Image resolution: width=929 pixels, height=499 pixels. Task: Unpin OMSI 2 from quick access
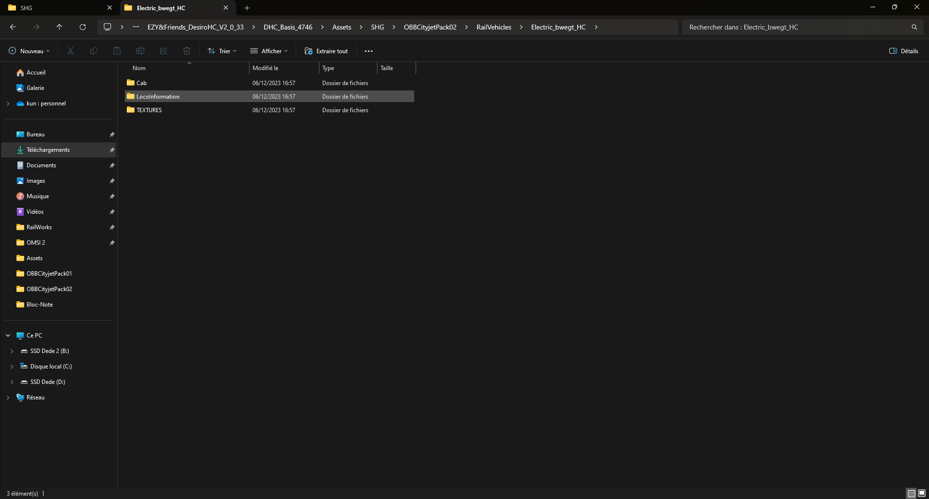coord(112,243)
